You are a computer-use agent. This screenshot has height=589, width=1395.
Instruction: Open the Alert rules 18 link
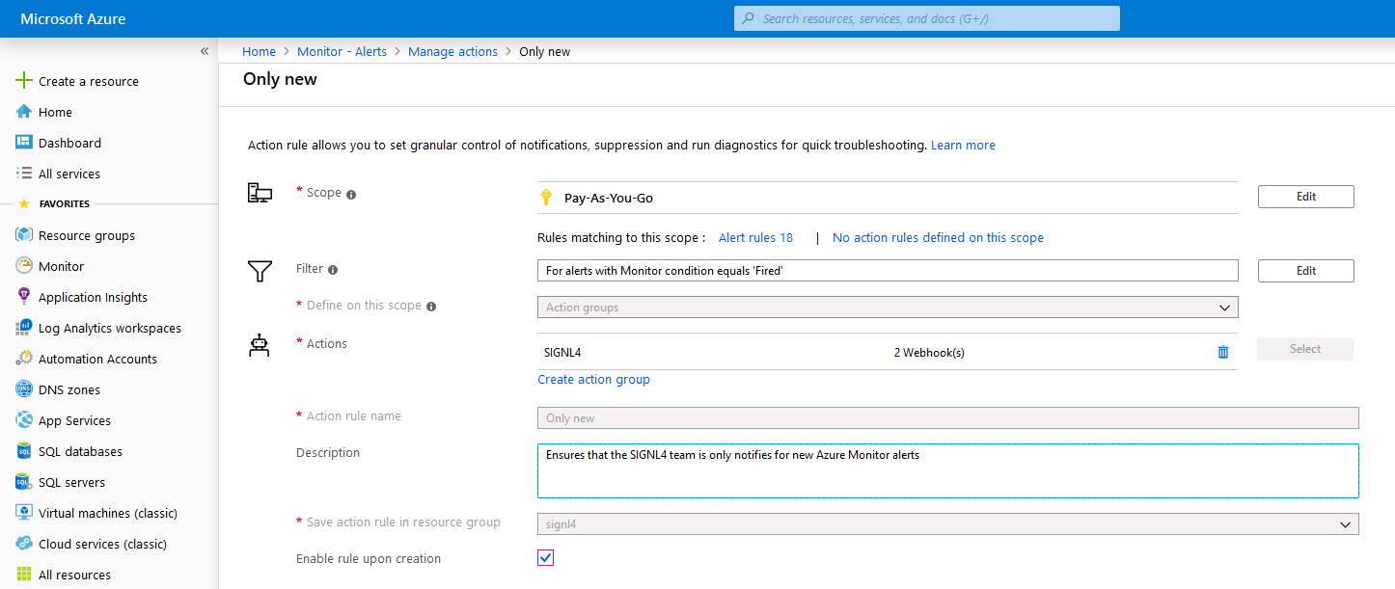pos(755,237)
